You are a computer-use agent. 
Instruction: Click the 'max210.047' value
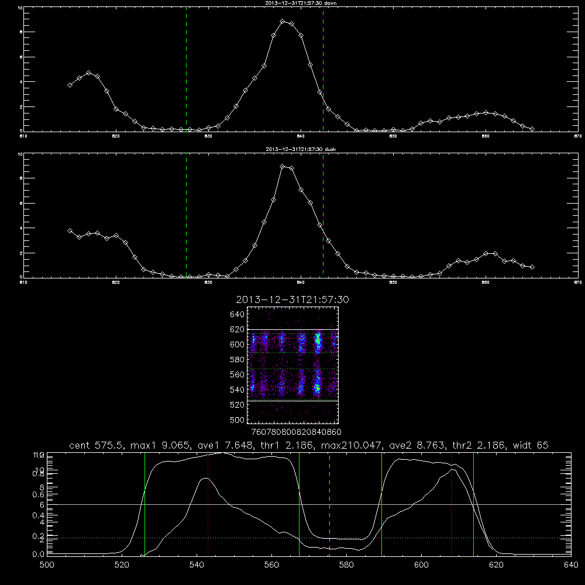click(352, 445)
